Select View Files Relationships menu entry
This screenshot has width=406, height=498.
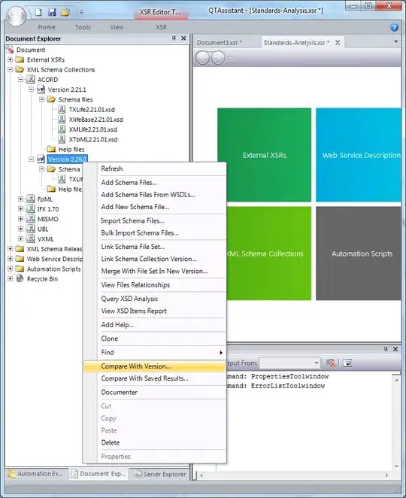[x=155, y=285]
